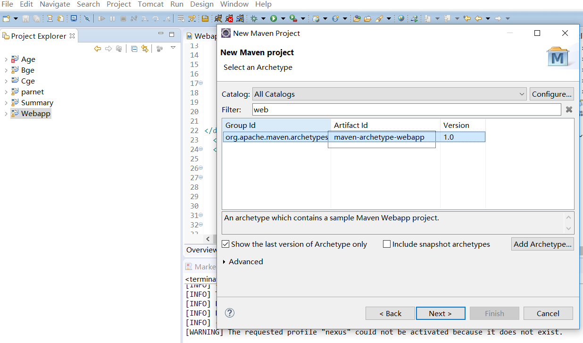Clear the filter text with the X icon
Image resolution: width=583 pixels, height=343 pixels.
click(x=569, y=109)
